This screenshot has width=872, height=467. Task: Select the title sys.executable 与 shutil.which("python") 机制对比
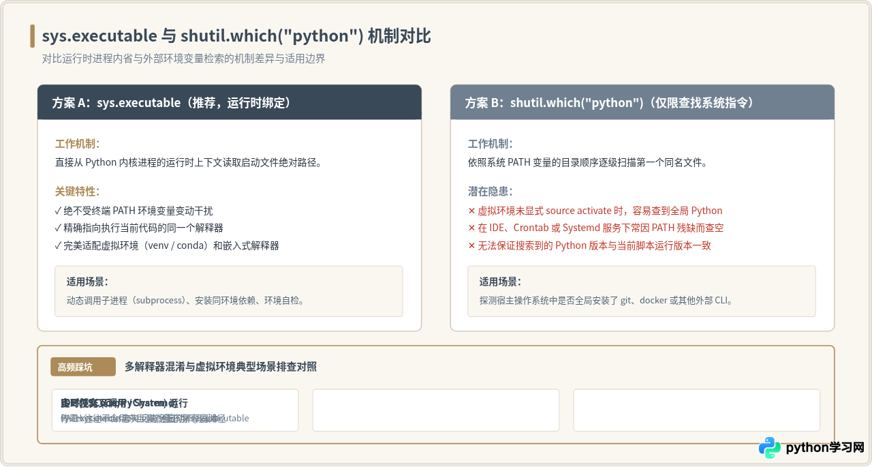coord(236,36)
